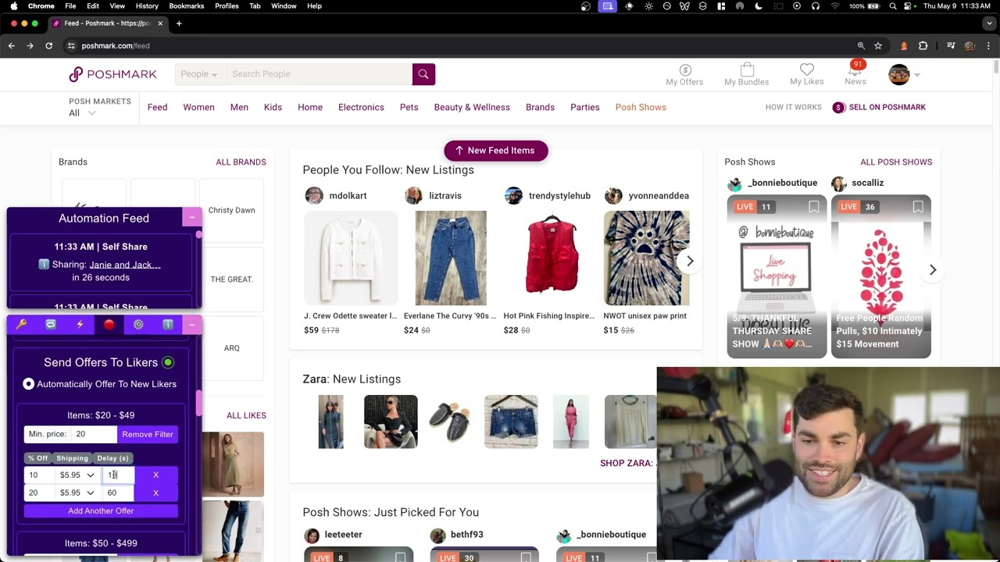Select the red record tab icon

point(109,325)
